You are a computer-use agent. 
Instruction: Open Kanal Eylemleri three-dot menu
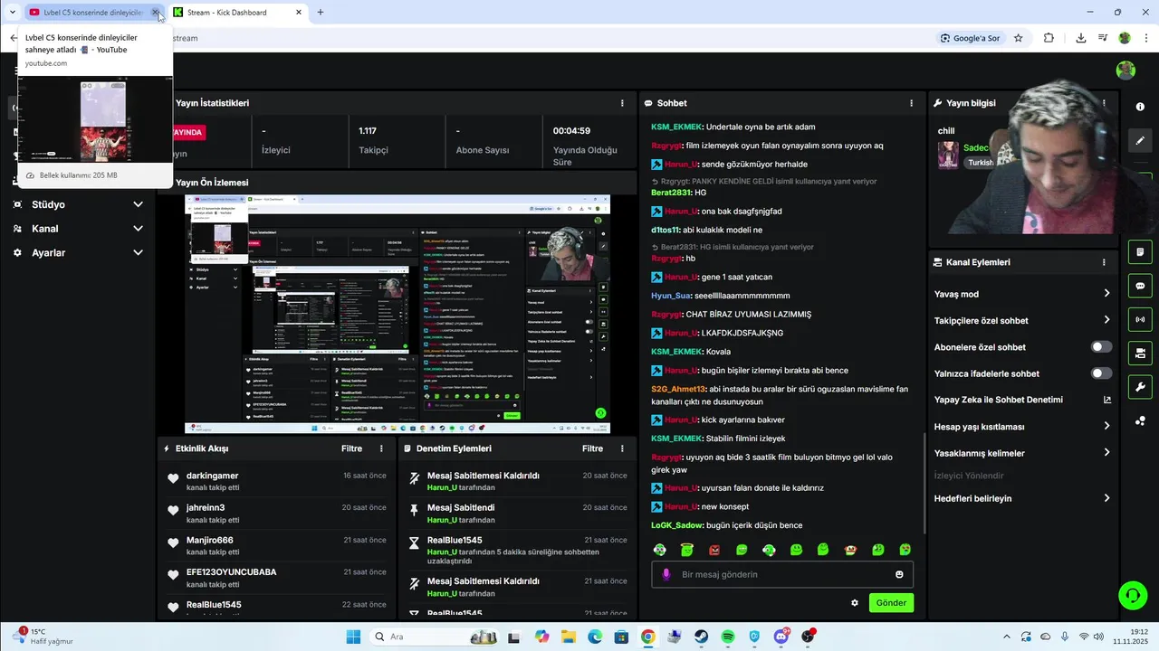pos(1104,262)
